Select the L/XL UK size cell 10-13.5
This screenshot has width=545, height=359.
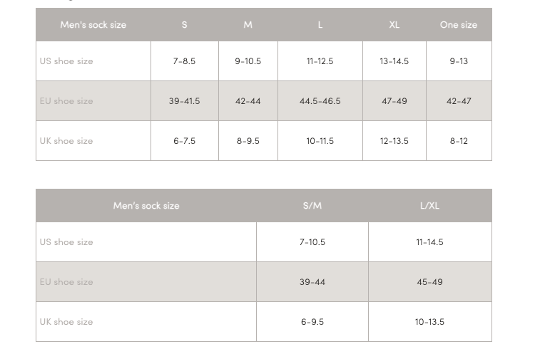coord(429,322)
